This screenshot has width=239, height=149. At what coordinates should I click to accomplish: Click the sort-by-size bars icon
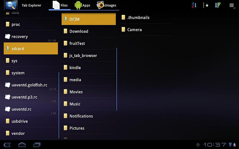218,5
